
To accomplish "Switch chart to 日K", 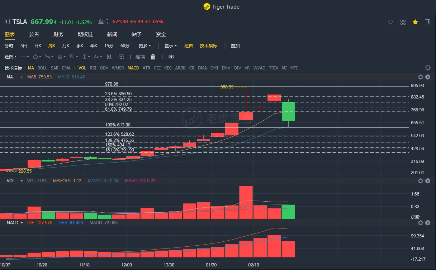I will 38,46.
